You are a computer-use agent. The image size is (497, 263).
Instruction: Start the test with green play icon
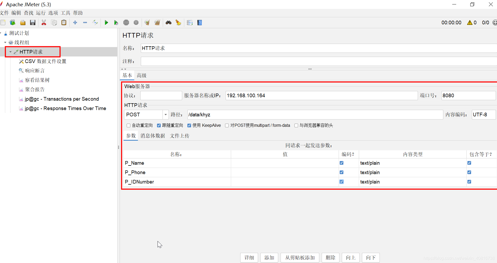click(x=106, y=22)
